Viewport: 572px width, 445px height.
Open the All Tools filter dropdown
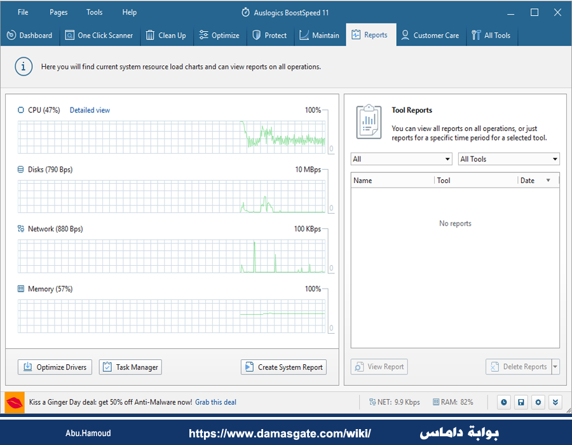[509, 159]
